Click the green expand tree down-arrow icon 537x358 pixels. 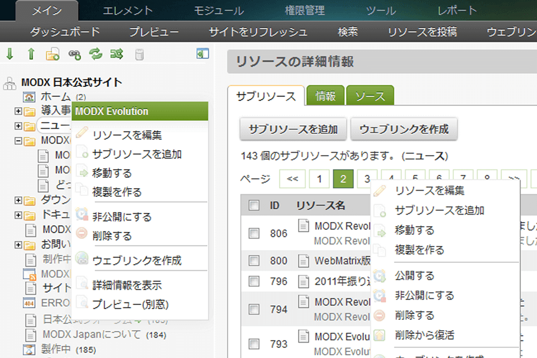coord(10,54)
